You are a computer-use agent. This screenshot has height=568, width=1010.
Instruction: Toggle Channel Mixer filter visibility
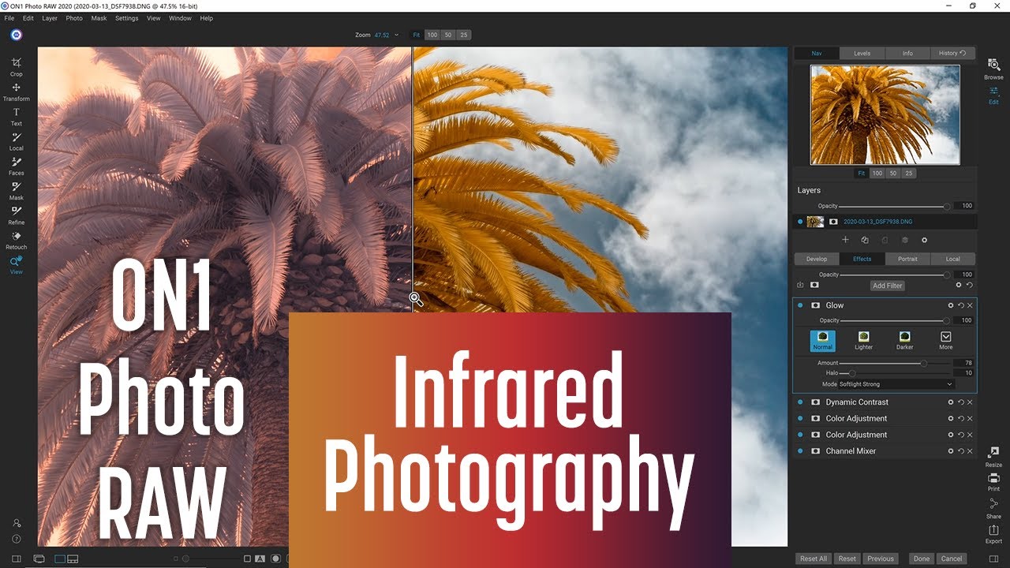800,451
